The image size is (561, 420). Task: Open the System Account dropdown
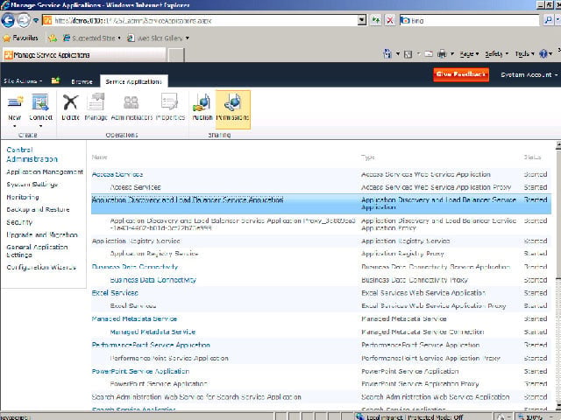pyautogui.click(x=529, y=74)
